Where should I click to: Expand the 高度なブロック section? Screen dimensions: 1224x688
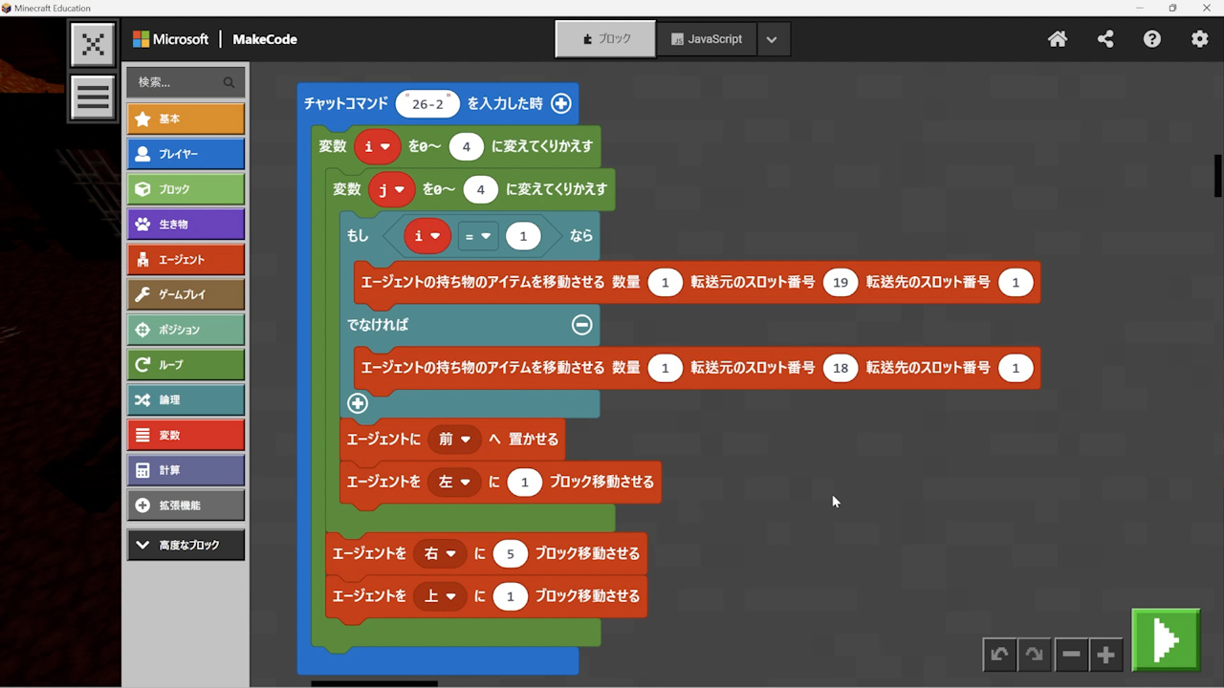pos(186,545)
